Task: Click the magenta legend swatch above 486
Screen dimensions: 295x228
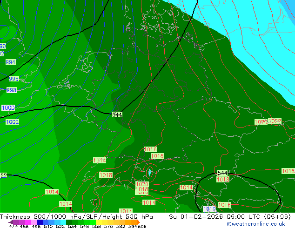Action: tap(28, 222)
